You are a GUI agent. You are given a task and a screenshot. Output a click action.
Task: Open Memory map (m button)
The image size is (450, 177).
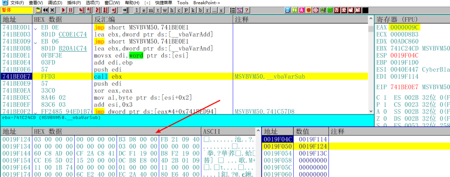click(x=151, y=10)
